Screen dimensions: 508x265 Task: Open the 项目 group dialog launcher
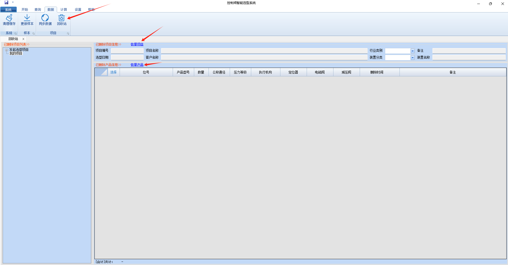68,33
